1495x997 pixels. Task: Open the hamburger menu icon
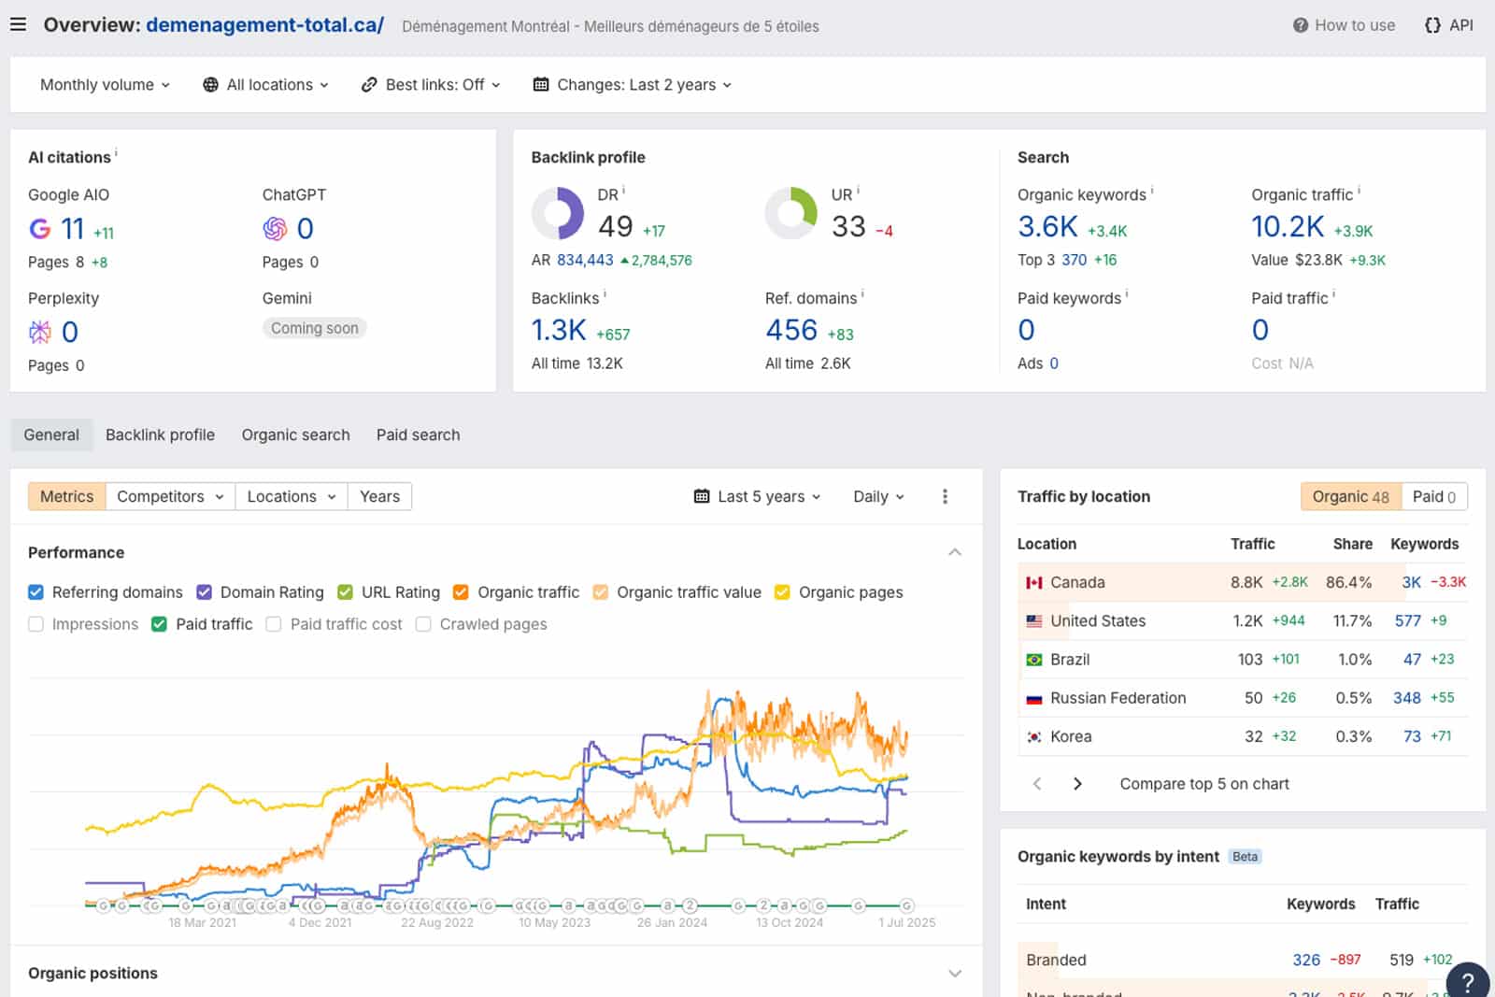point(18,25)
